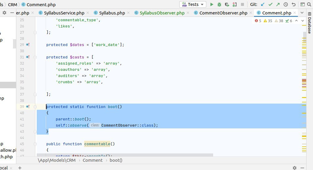
Task: Click the boot() breadcrumb
Action: (116, 160)
